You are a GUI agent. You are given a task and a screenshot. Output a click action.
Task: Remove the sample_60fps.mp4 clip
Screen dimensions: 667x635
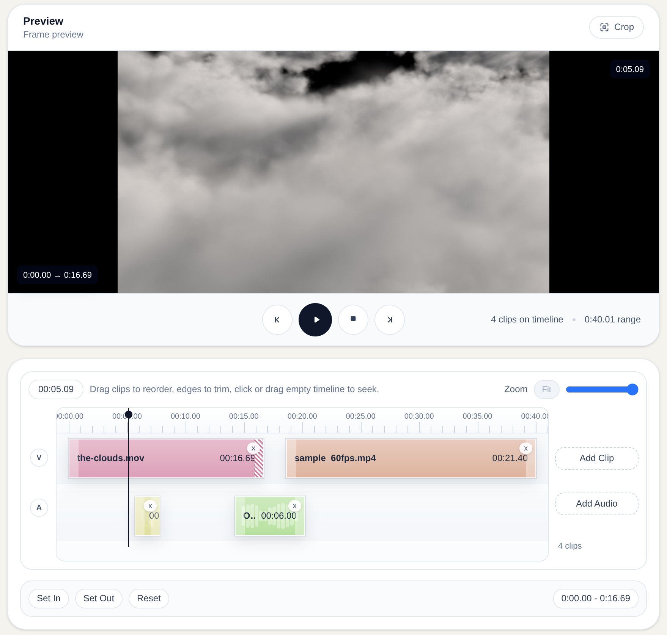click(x=526, y=448)
